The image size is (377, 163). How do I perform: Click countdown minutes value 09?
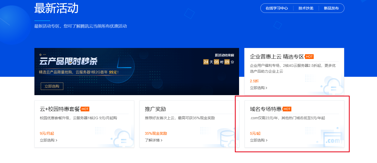coord(227,62)
